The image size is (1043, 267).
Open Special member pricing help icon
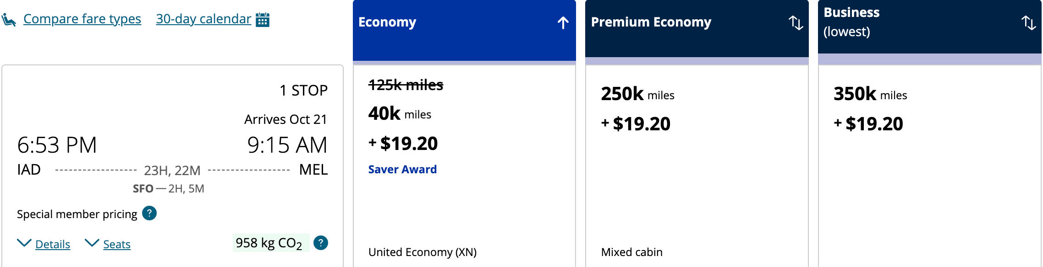coord(149,214)
